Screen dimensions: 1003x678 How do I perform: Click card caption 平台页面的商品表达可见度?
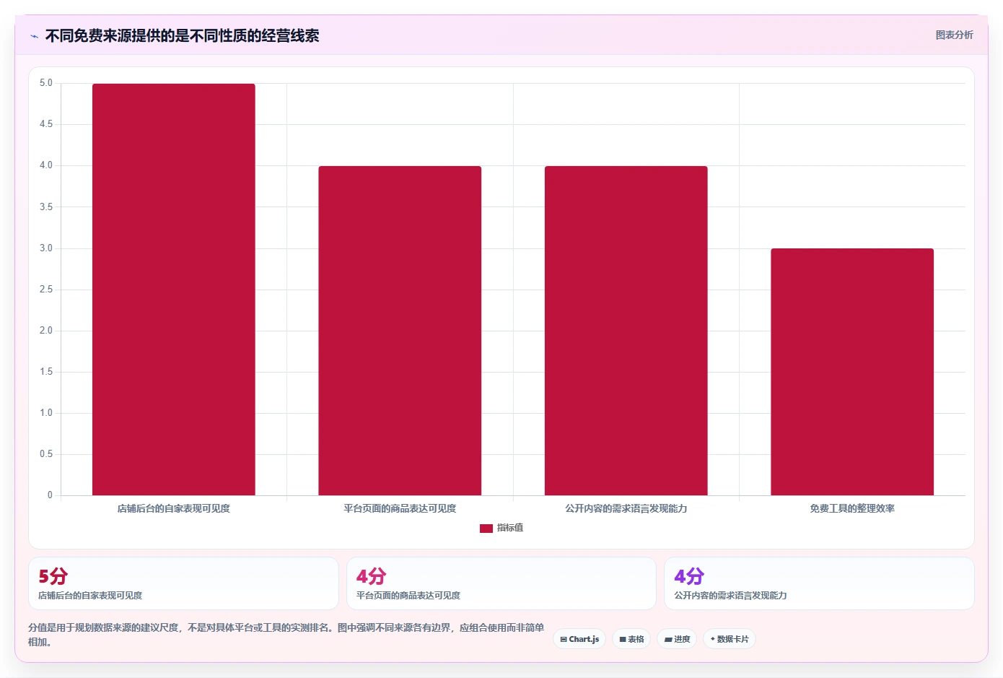point(408,596)
